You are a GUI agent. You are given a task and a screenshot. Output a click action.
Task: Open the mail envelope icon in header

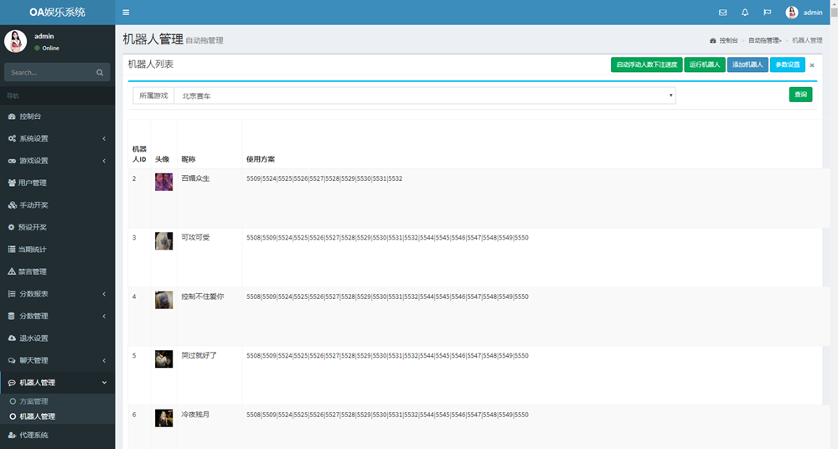[x=722, y=13]
